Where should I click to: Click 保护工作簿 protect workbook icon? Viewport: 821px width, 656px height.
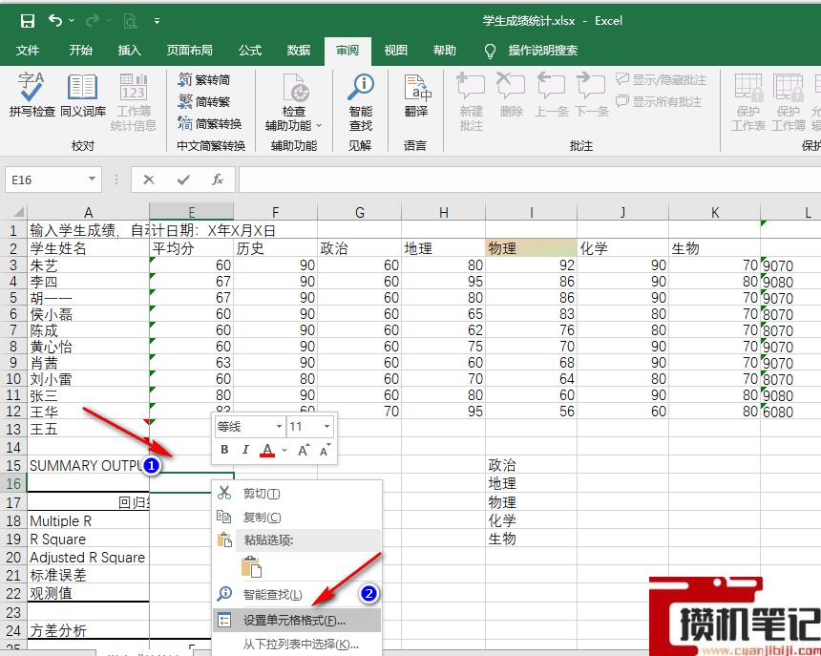(x=789, y=101)
